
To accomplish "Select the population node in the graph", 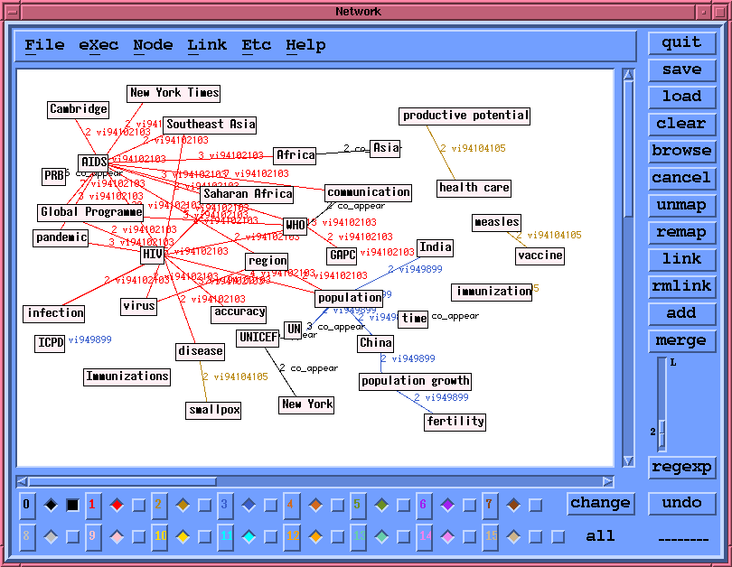I will click(x=350, y=298).
